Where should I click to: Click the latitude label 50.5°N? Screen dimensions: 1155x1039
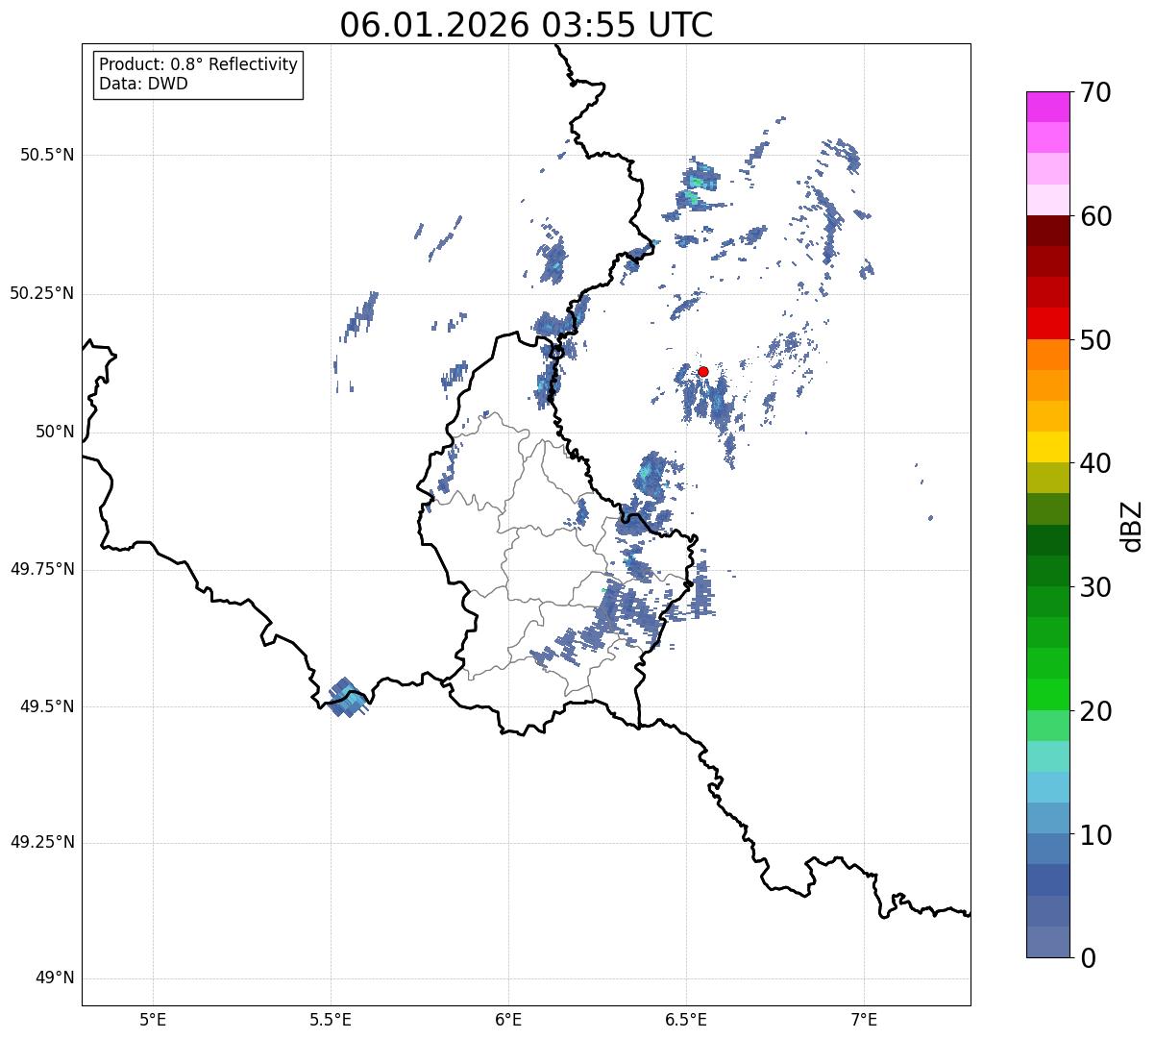coord(46,155)
